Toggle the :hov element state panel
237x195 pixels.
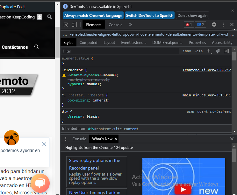(187, 51)
